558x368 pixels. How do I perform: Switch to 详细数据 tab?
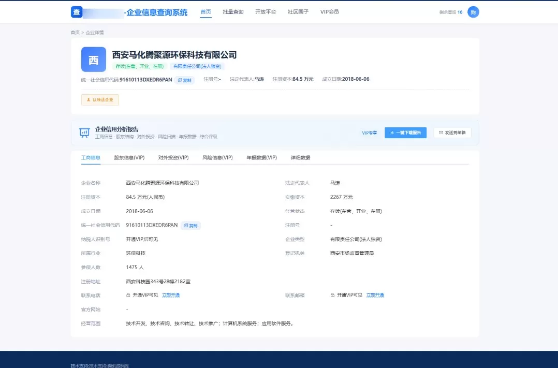click(x=300, y=158)
